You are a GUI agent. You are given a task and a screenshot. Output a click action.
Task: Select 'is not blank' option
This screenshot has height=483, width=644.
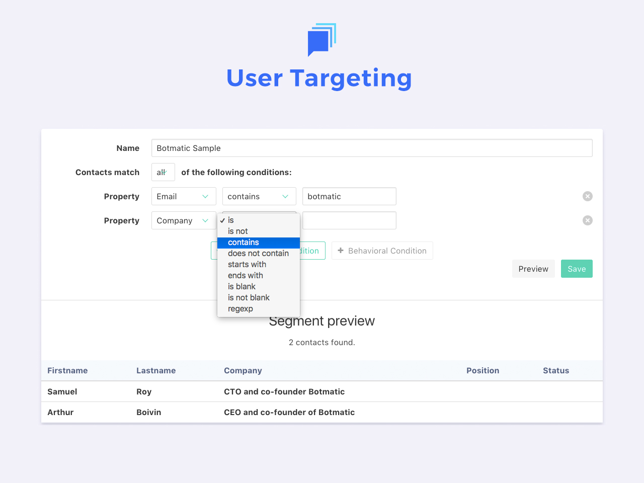pyautogui.click(x=259, y=297)
